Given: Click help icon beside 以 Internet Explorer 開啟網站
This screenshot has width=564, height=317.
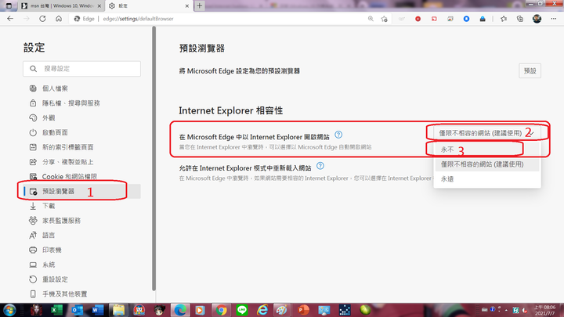Looking at the screenshot, I should click(338, 135).
